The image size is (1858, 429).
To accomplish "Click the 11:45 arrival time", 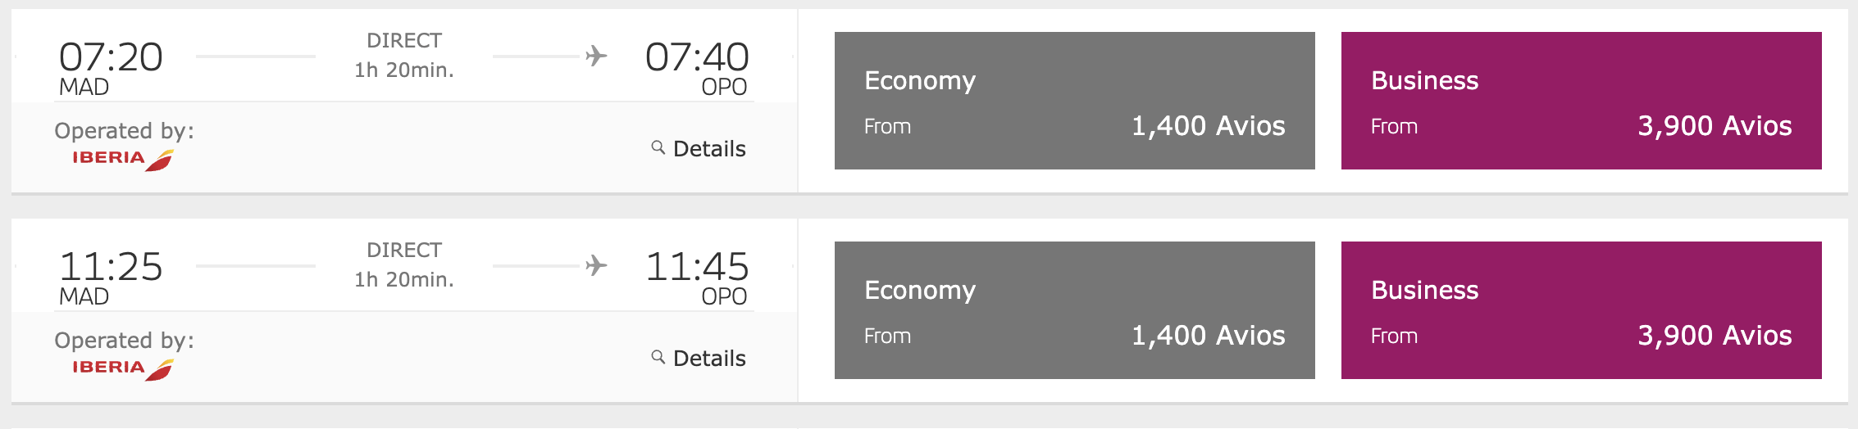I will point(697,267).
